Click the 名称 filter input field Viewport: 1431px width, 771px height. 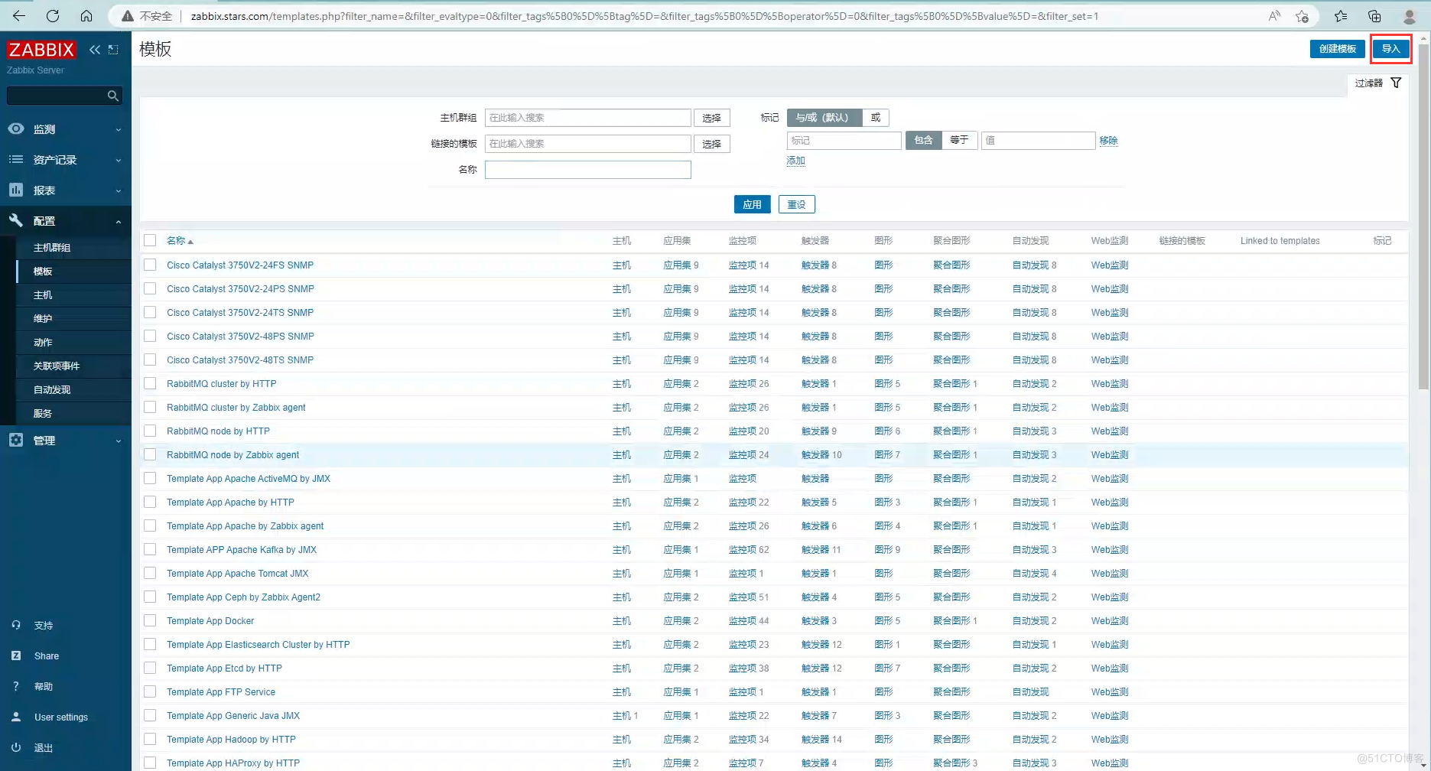pos(588,170)
